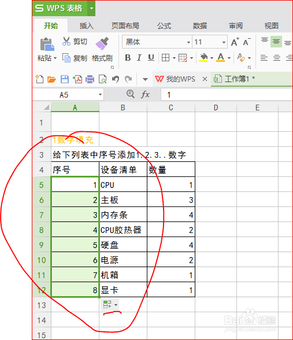This screenshot has height=340, width=293.
Task: Click the auto fill options icon
Action: [107, 304]
